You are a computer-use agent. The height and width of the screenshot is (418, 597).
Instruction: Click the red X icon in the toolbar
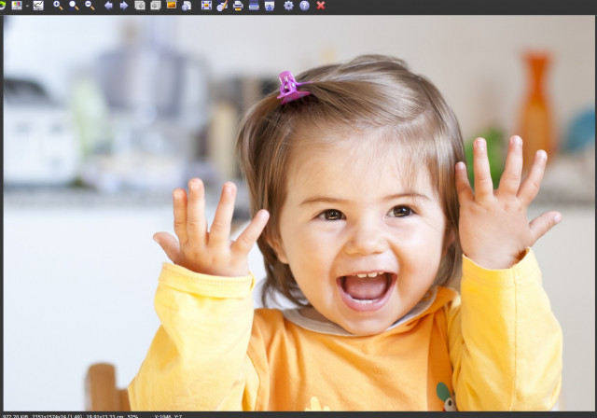click(x=321, y=6)
